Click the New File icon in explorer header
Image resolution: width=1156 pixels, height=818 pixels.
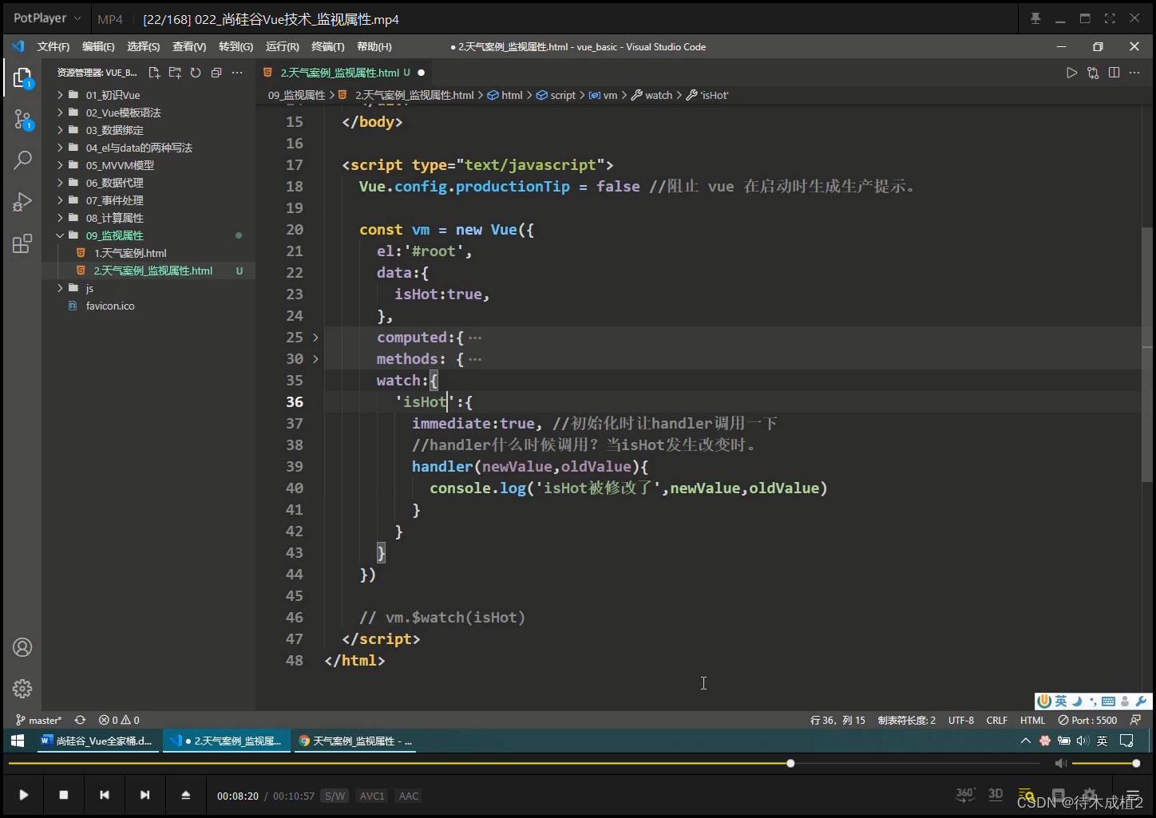(154, 73)
